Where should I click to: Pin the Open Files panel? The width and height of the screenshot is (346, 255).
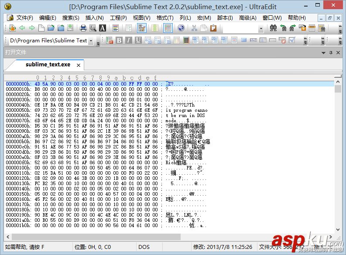[x=331, y=52]
